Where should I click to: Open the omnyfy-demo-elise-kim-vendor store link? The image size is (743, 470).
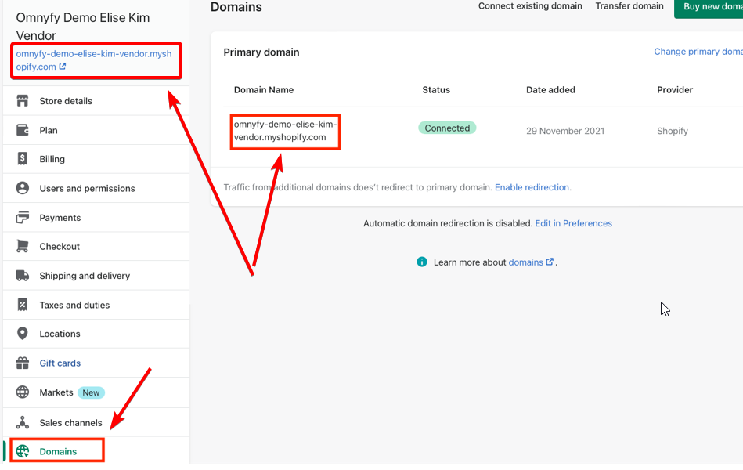[94, 60]
